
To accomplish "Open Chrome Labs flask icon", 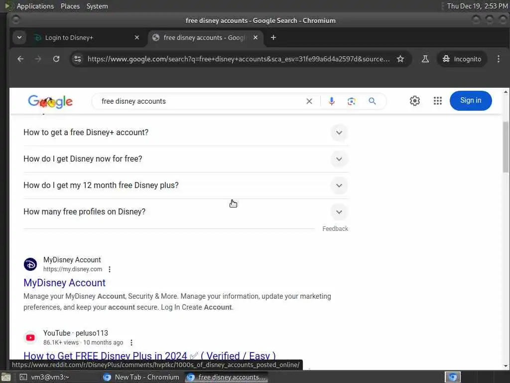I will [x=425, y=59].
